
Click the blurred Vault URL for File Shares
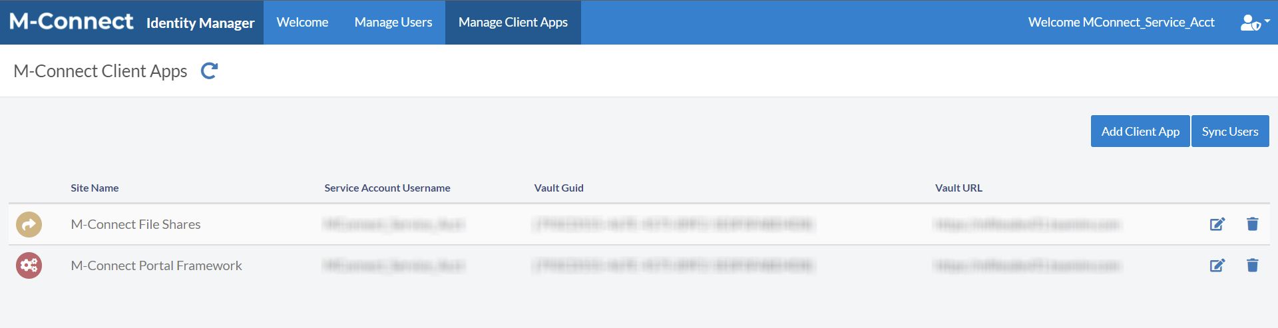pos(1028,225)
